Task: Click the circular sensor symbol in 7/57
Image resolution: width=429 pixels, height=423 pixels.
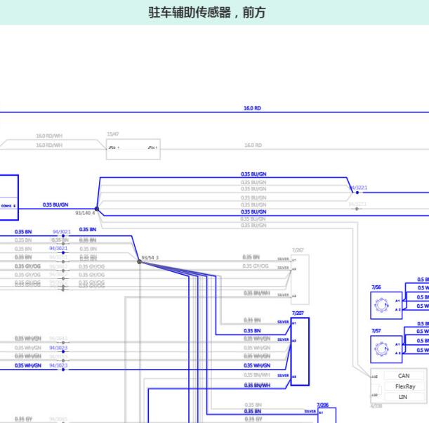Action: click(381, 349)
